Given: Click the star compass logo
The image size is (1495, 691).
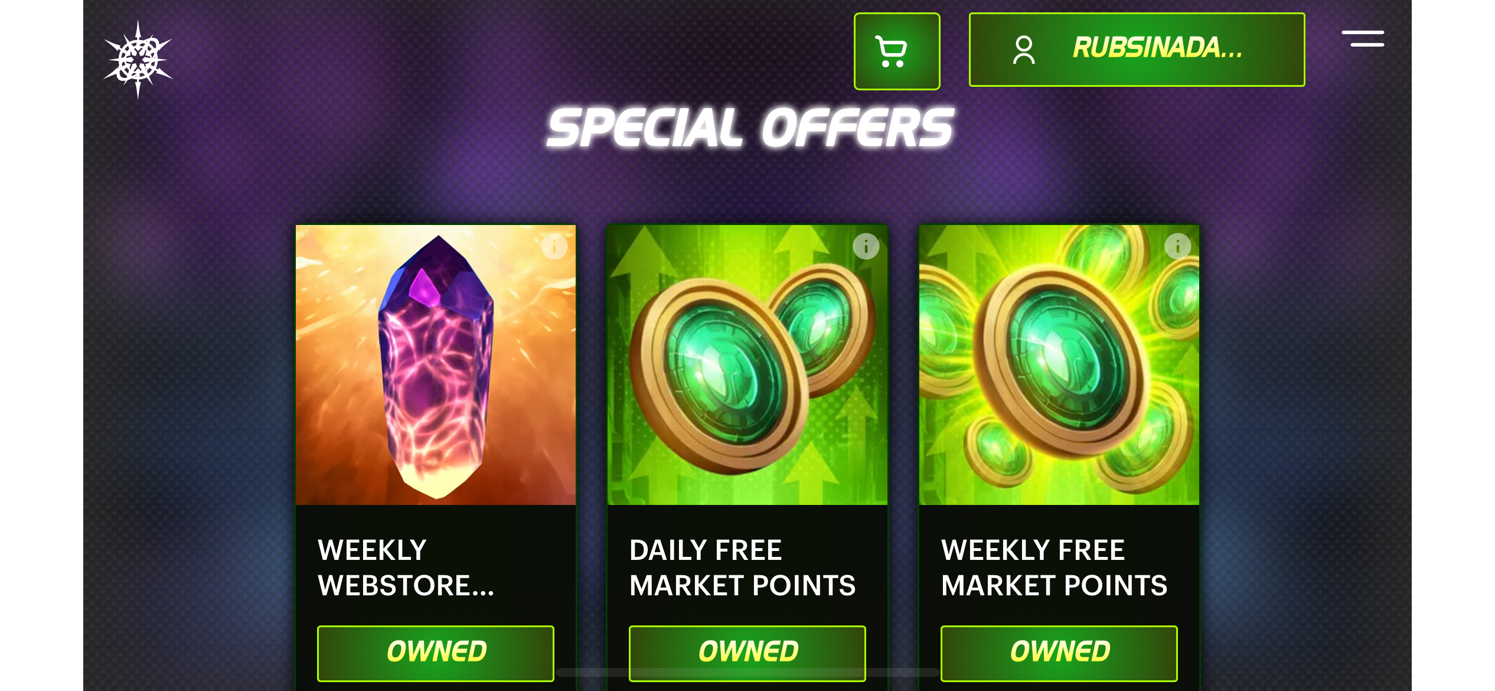Looking at the screenshot, I should tap(138, 59).
